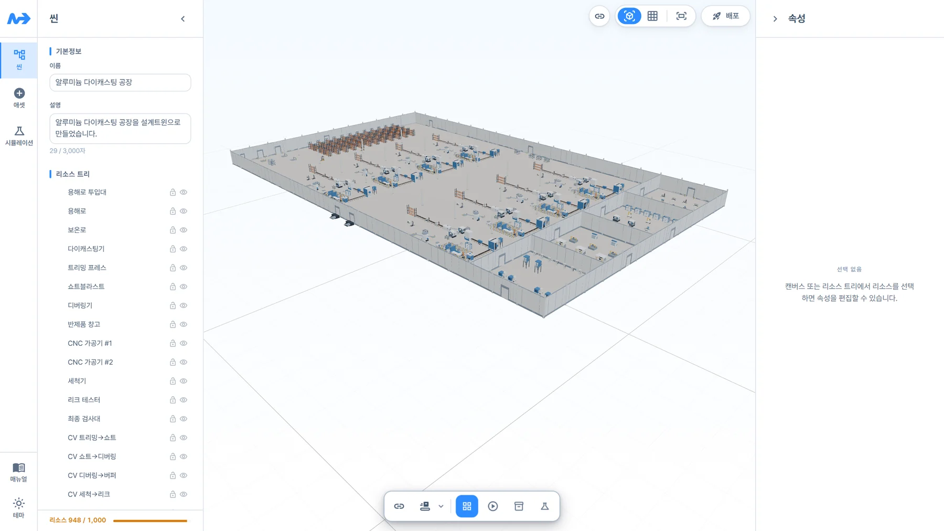The width and height of the screenshot is (944, 531).
Task: Switch theme with the 테마 sun icon
Action: (19, 508)
